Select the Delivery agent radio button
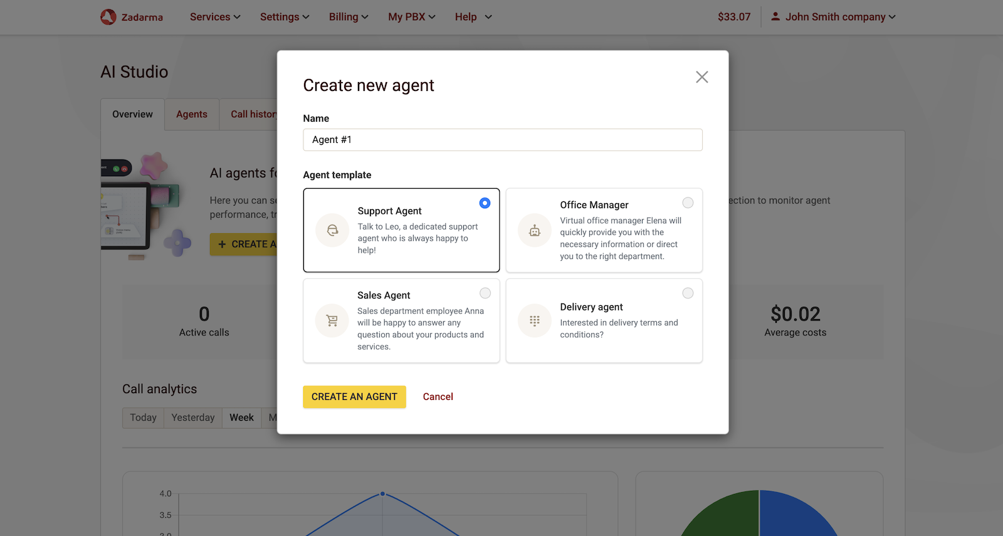The height and width of the screenshot is (536, 1003). click(688, 293)
